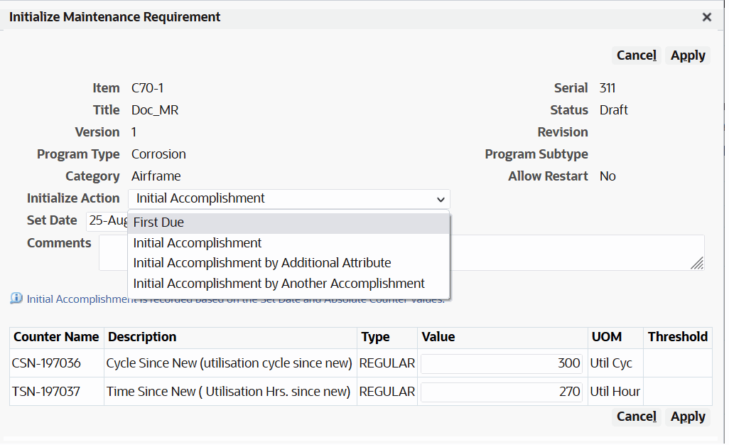The image size is (729, 445).
Task: Select Initial Accomplishment by Additional Attribute
Action: (x=262, y=263)
